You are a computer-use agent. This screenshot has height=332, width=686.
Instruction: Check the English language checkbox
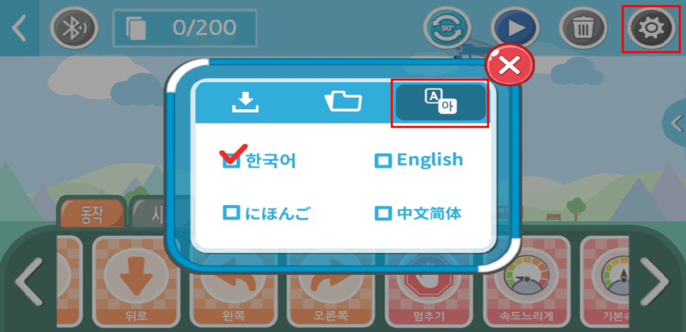(384, 161)
